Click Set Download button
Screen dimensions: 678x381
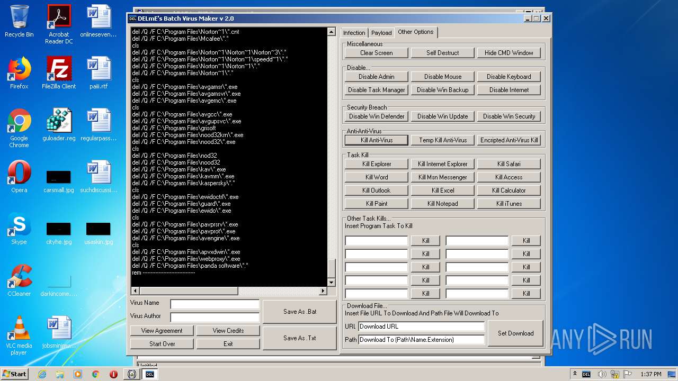(515, 333)
